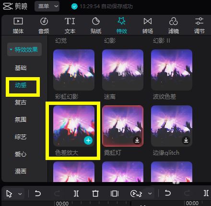Open the 音频 audio tab
The image size is (211, 206).
[44, 25]
